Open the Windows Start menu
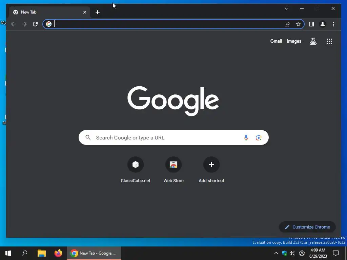This screenshot has height=260, width=347. point(8,253)
